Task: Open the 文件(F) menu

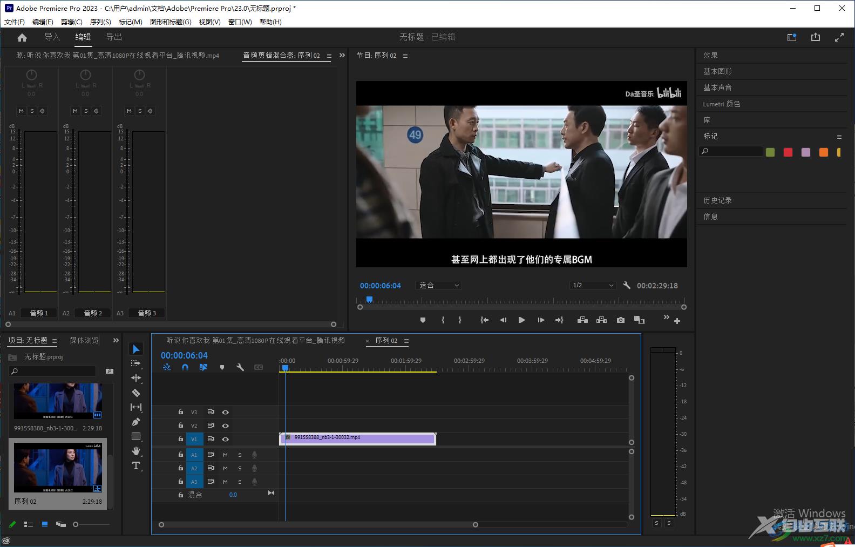Action: (x=15, y=22)
